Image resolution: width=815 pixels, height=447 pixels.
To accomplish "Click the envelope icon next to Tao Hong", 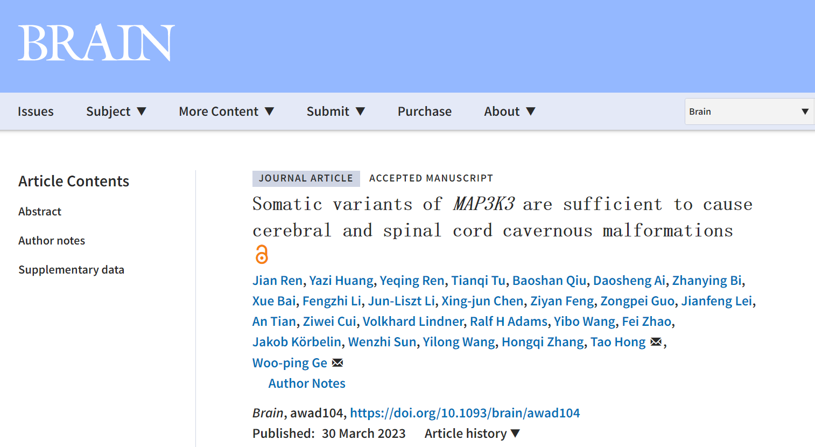I will [x=656, y=342].
